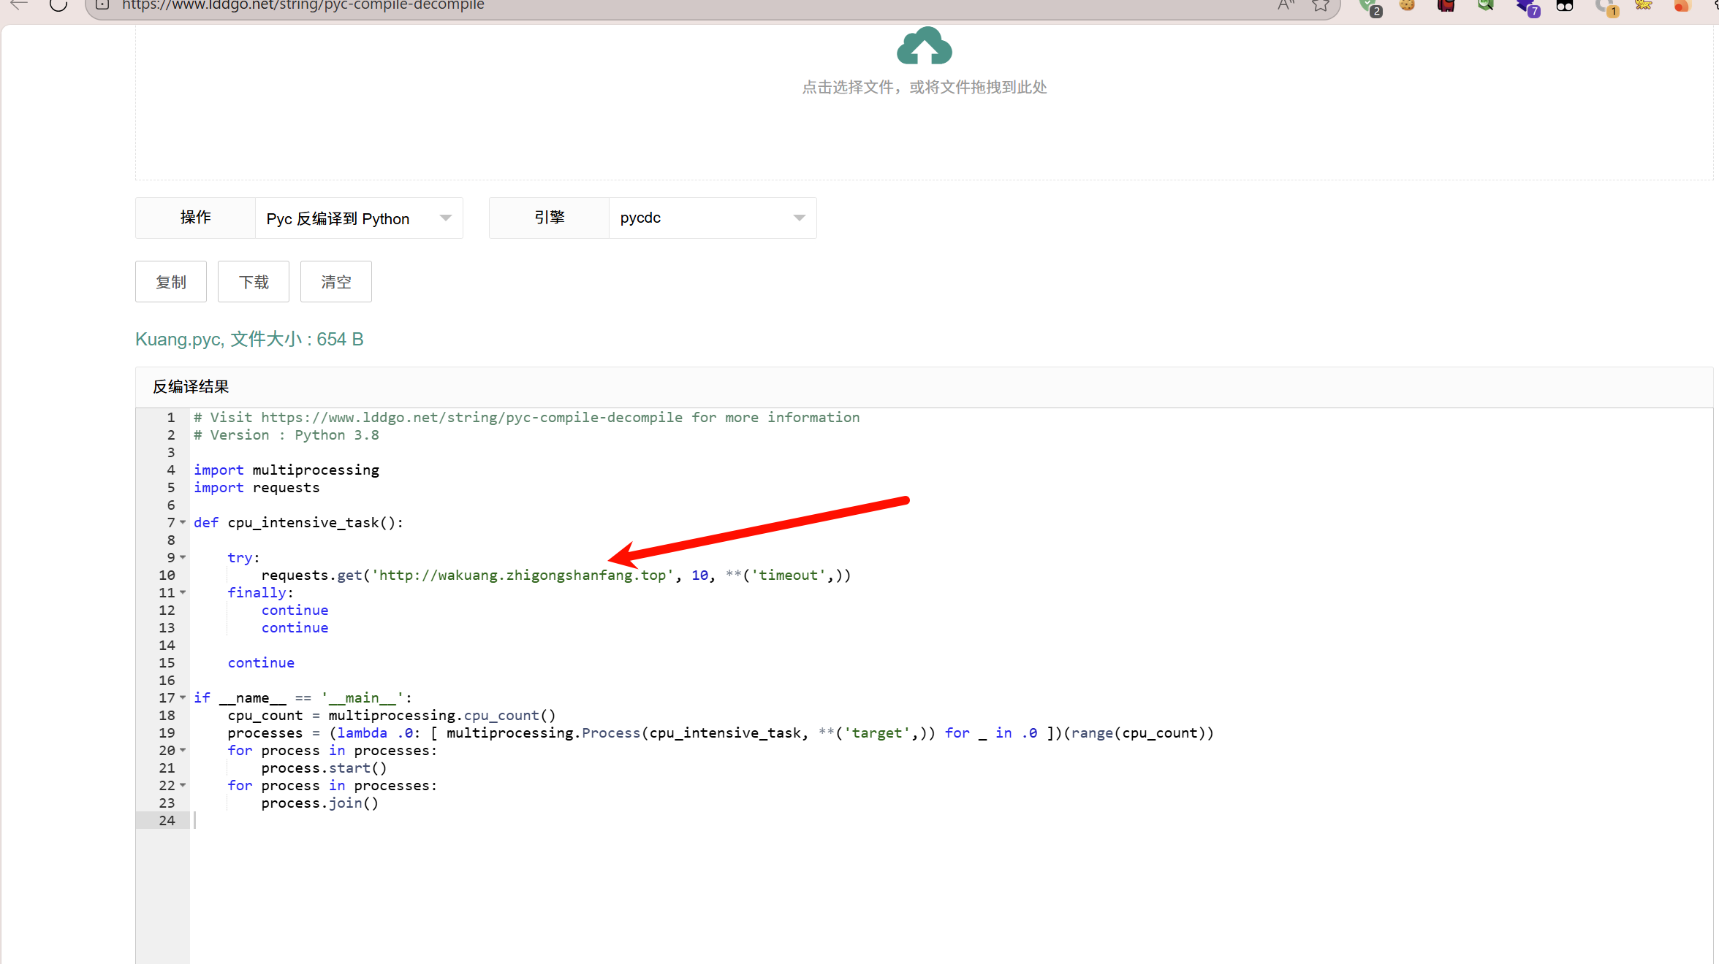Open the 引擎 pycdc engine dropdown

tap(712, 218)
